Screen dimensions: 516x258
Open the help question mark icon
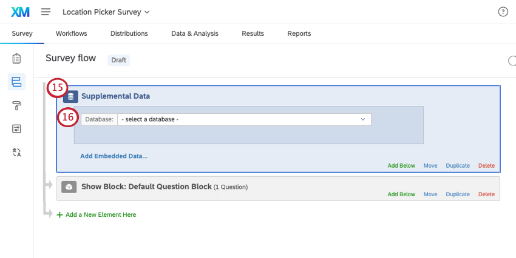pos(503,12)
